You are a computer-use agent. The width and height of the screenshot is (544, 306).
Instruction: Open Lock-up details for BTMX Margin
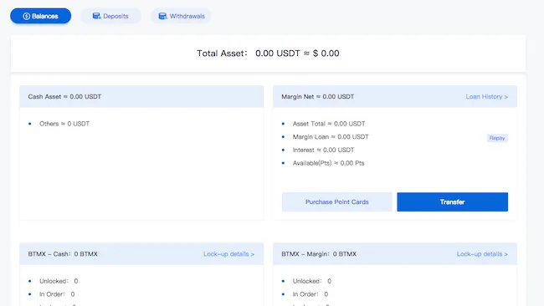(482, 254)
